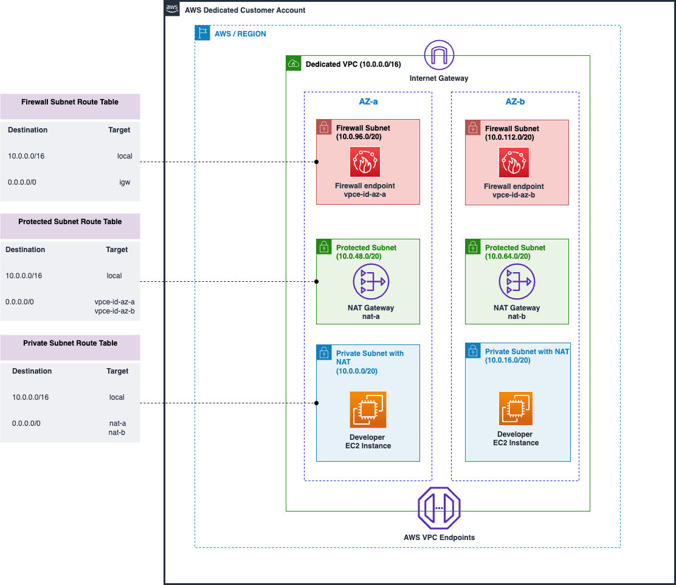
Task: Click the green VPC cloud icon
Action: pos(294,63)
